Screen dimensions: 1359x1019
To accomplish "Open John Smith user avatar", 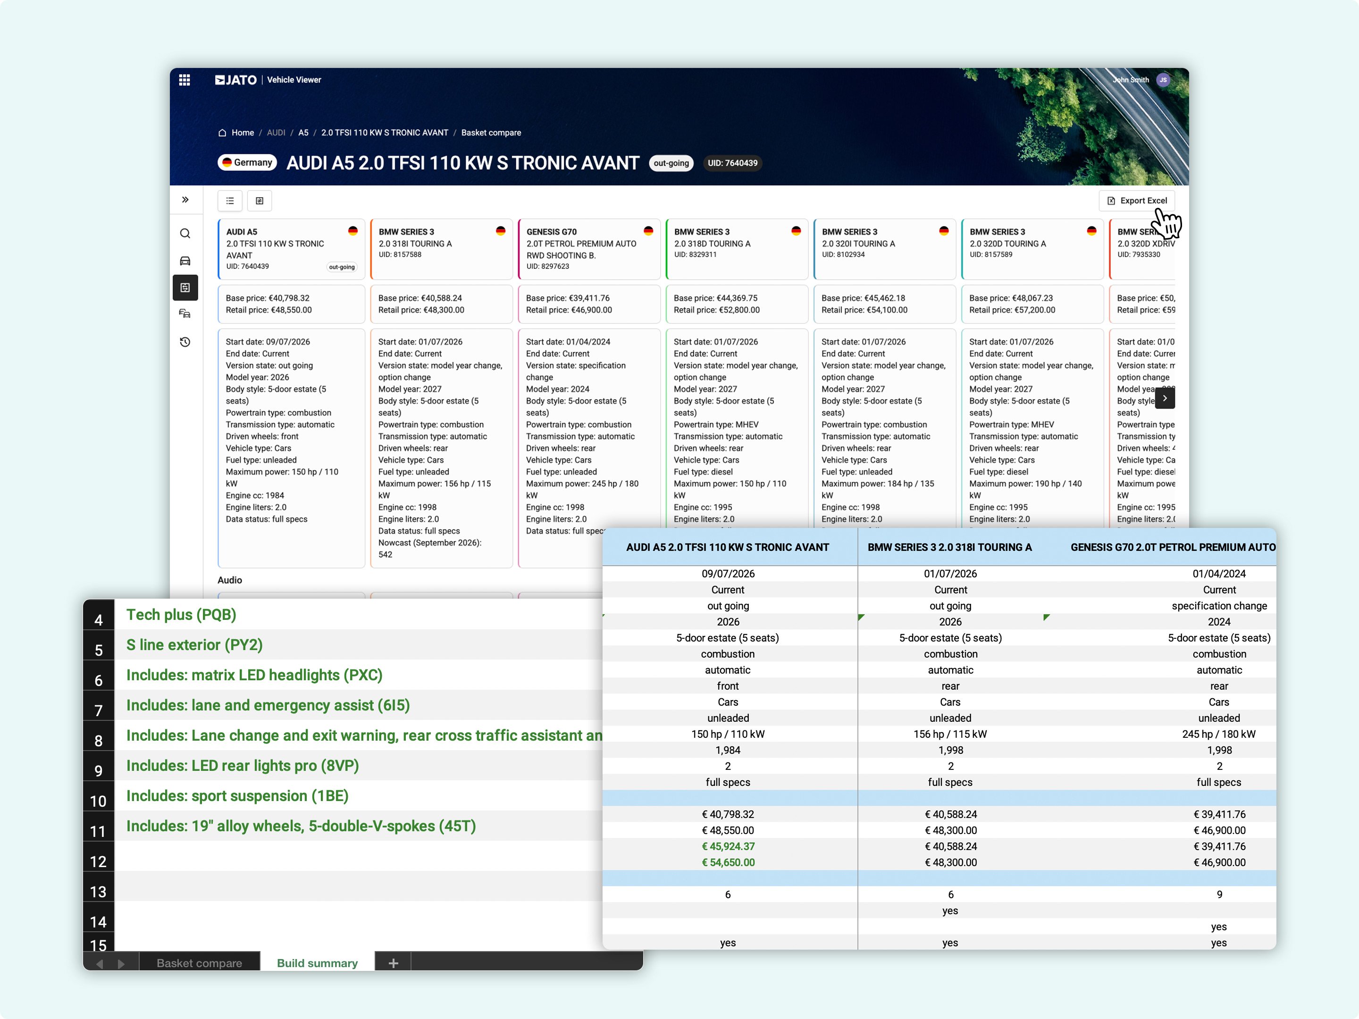I will coord(1162,80).
